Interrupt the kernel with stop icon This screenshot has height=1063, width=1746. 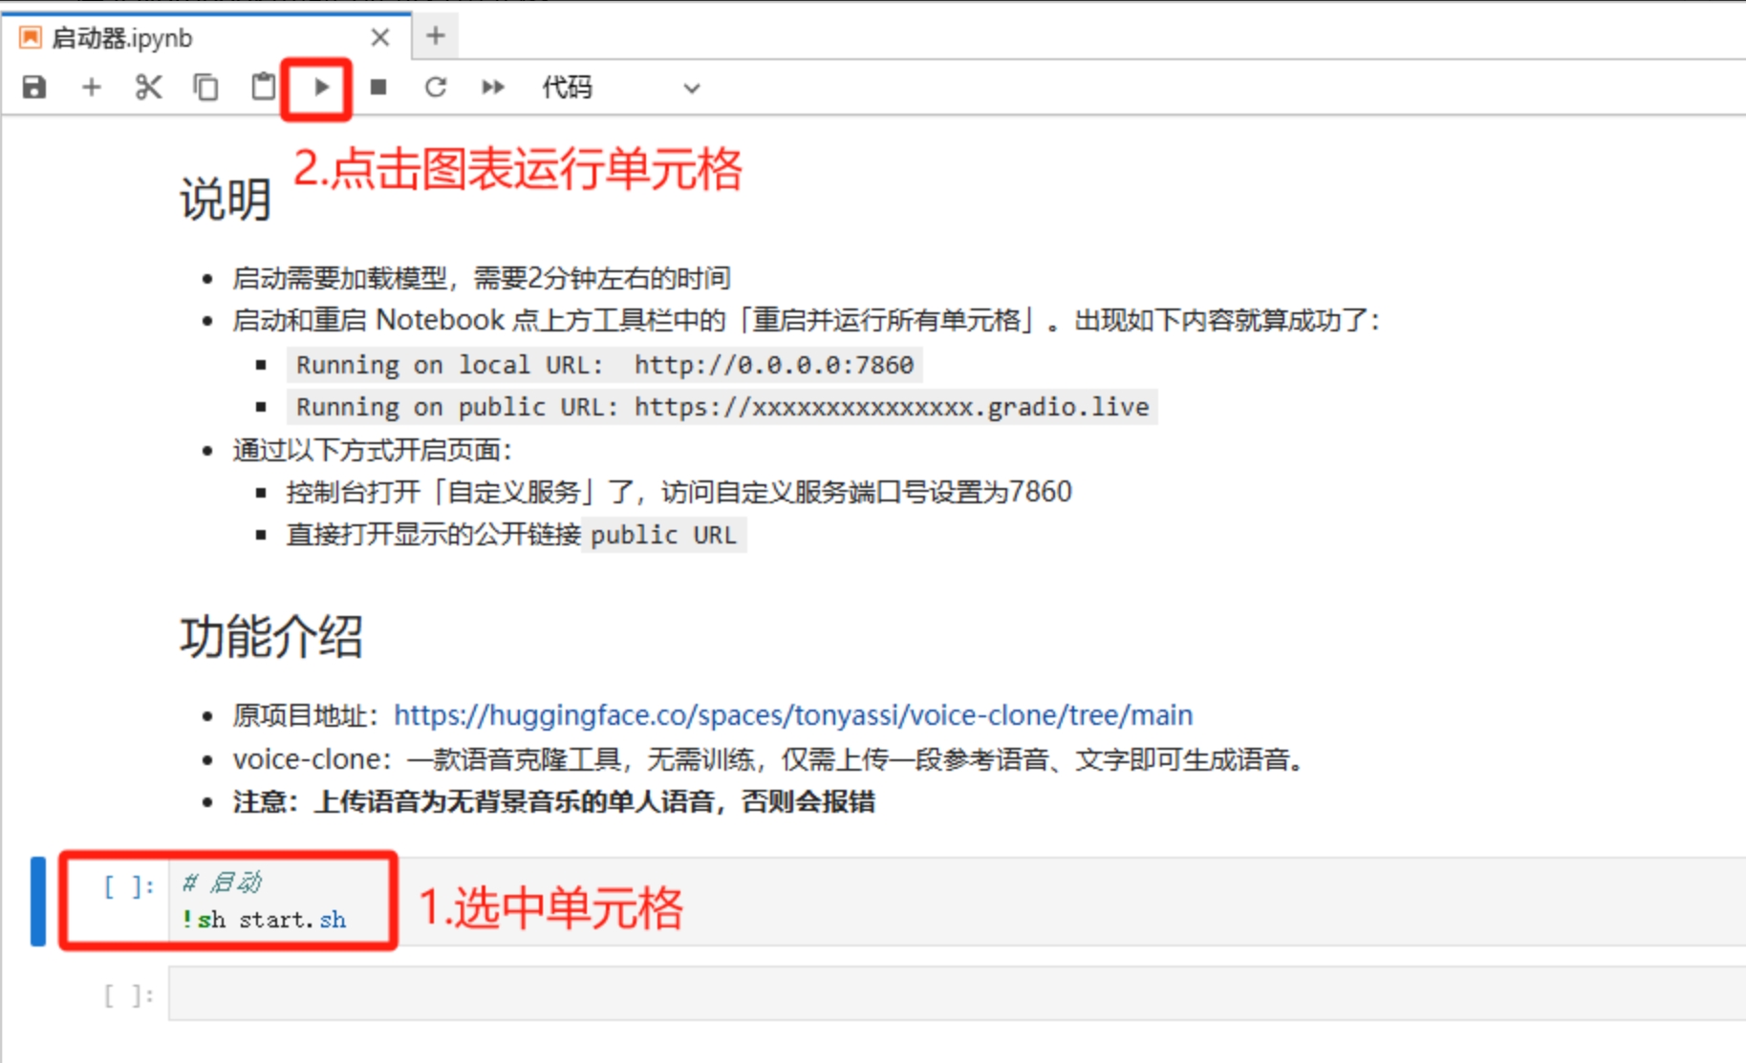click(x=378, y=88)
